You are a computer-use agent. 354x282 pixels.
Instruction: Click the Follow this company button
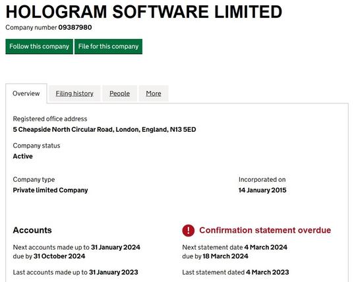[40, 47]
